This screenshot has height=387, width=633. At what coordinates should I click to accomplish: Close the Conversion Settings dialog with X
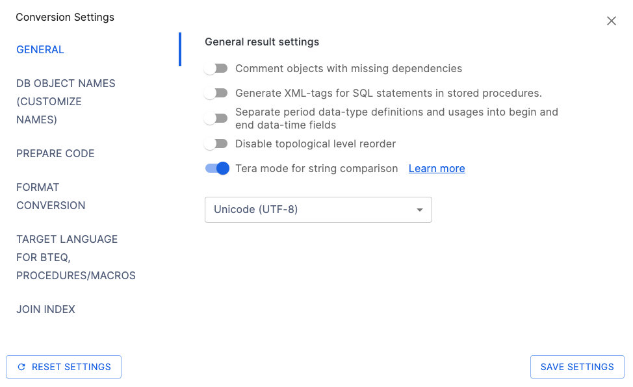[x=611, y=21]
